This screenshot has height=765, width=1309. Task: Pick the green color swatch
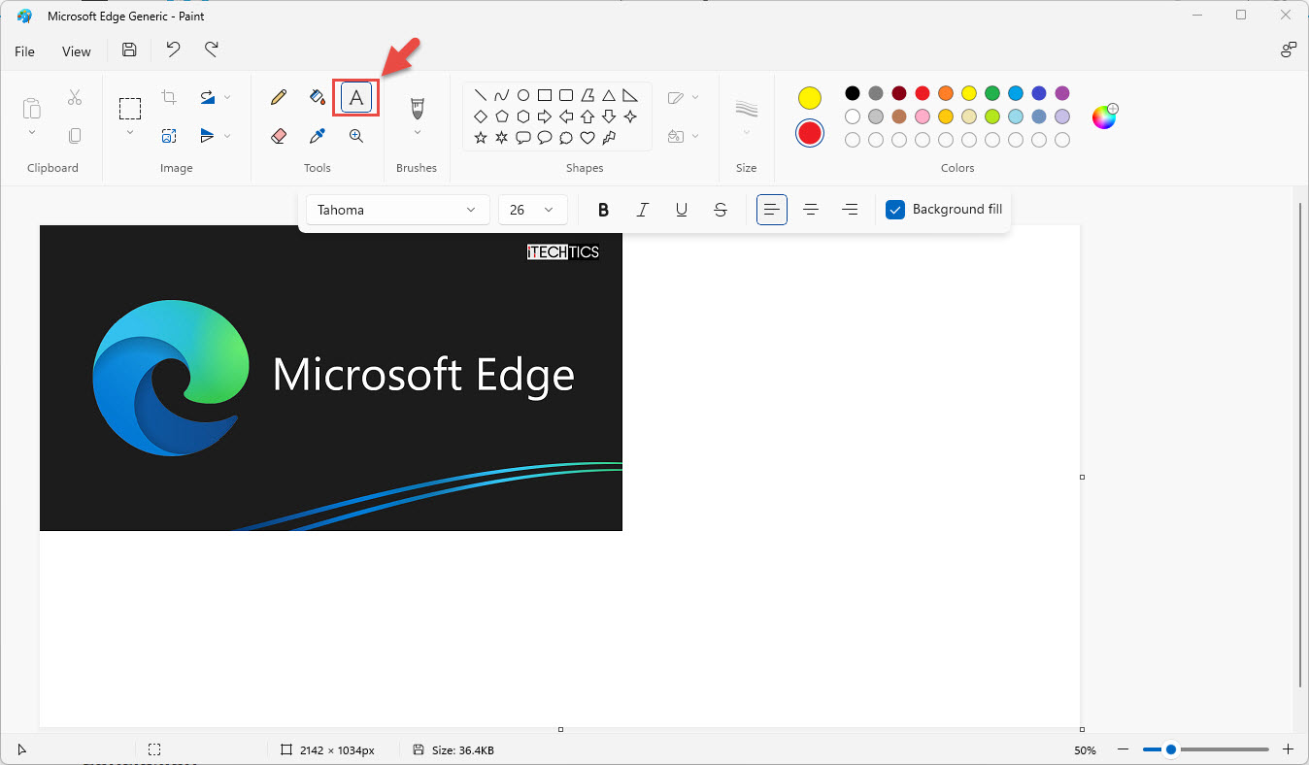[992, 93]
